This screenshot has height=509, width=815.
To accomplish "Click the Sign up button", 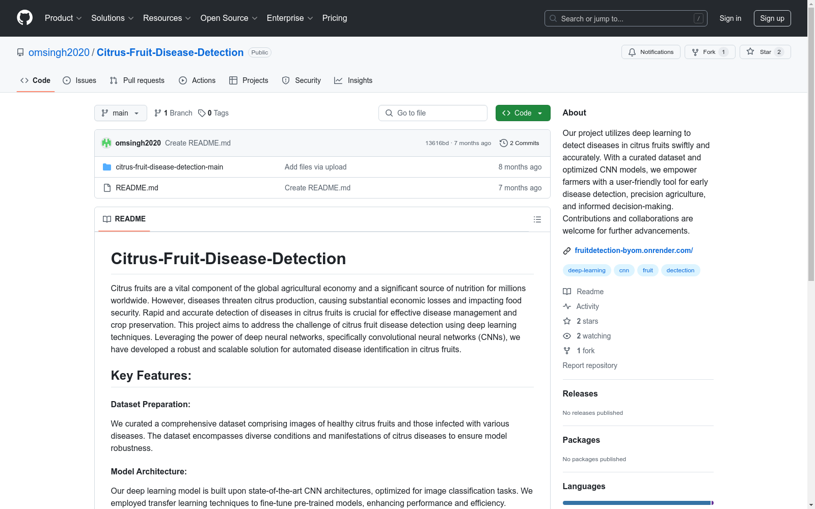I will coord(772,18).
